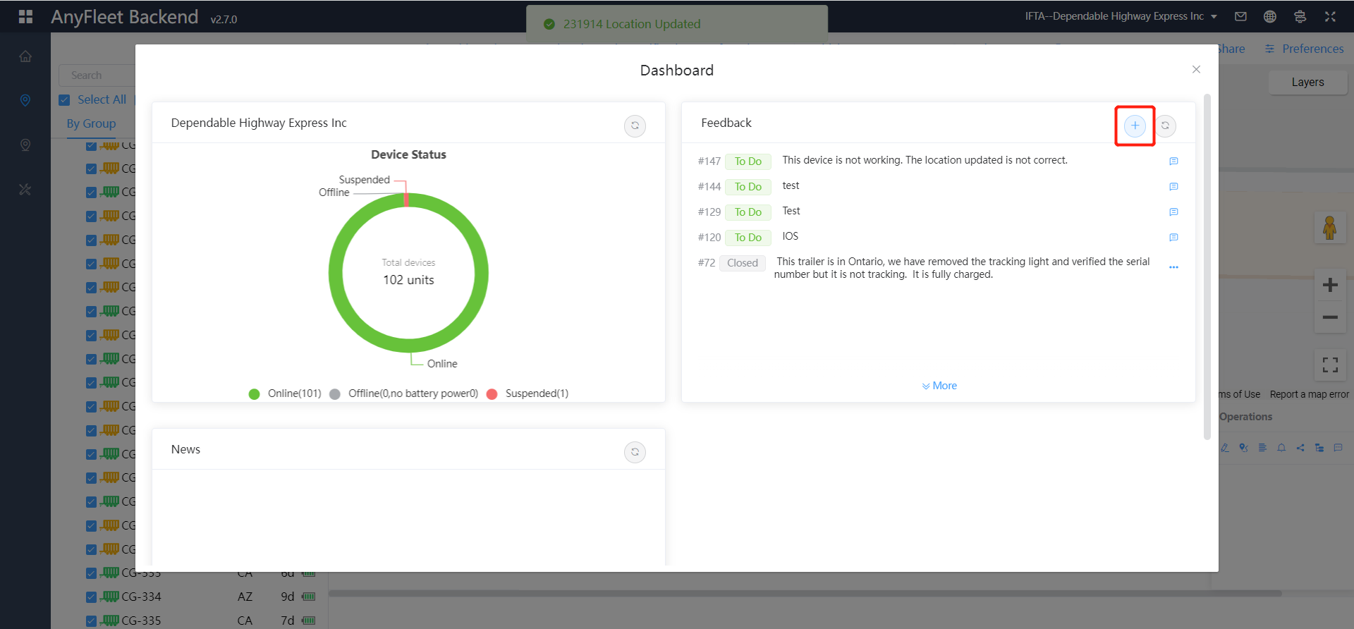The width and height of the screenshot is (1354, 629).
Task: Select the CG-335 device row name
Action: (x=141, y=621)
